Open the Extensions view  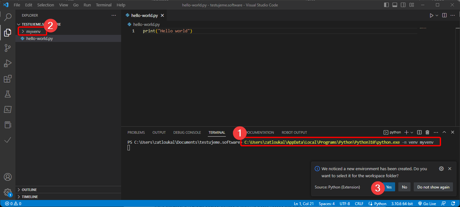(x=8, y=79)
